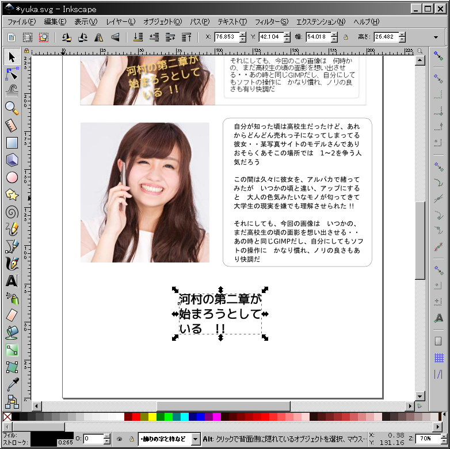Screen dimensions: 450x449
Task: Select the Ellipse circle tool
Action: point(12,177)
